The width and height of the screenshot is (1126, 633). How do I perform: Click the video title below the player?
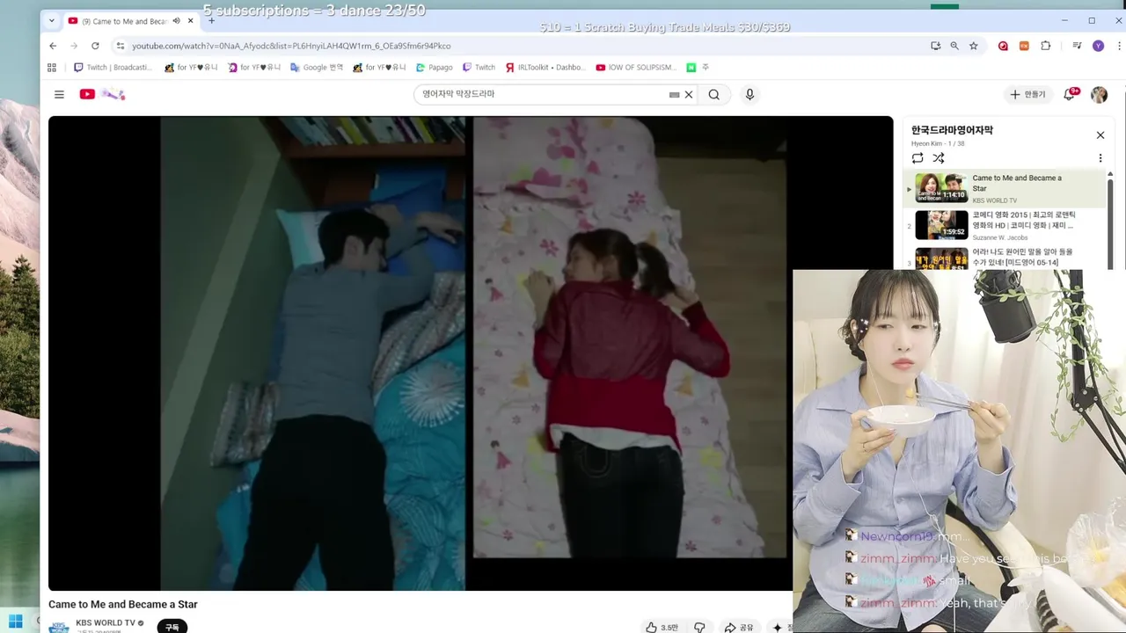point(123,605)
